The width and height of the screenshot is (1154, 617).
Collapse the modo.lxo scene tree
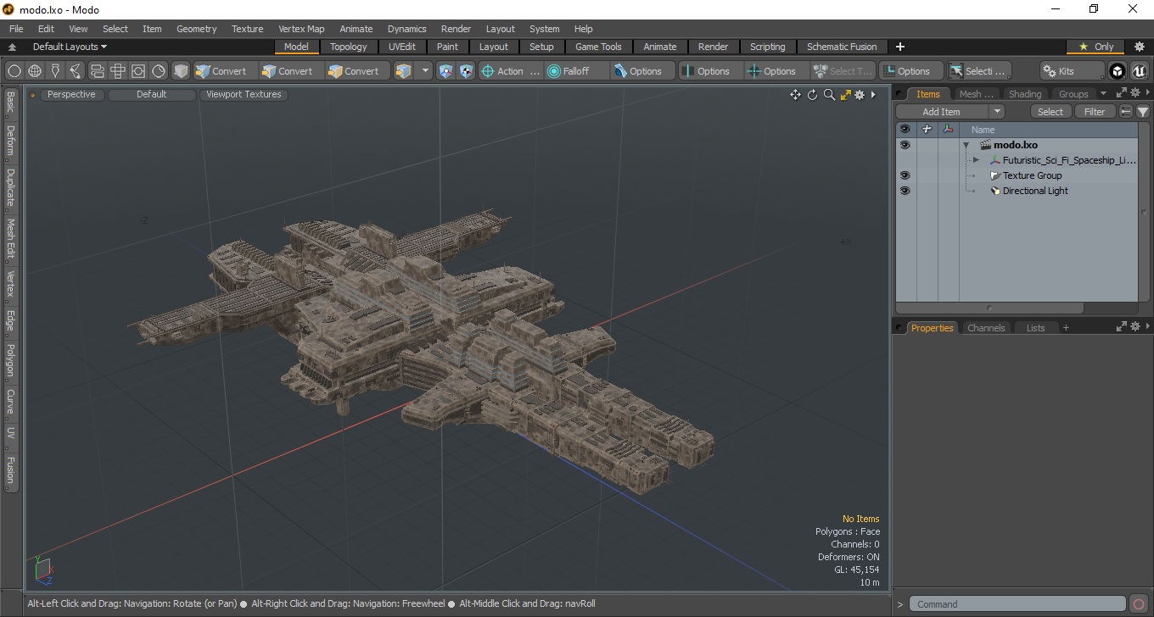[966, 145]
